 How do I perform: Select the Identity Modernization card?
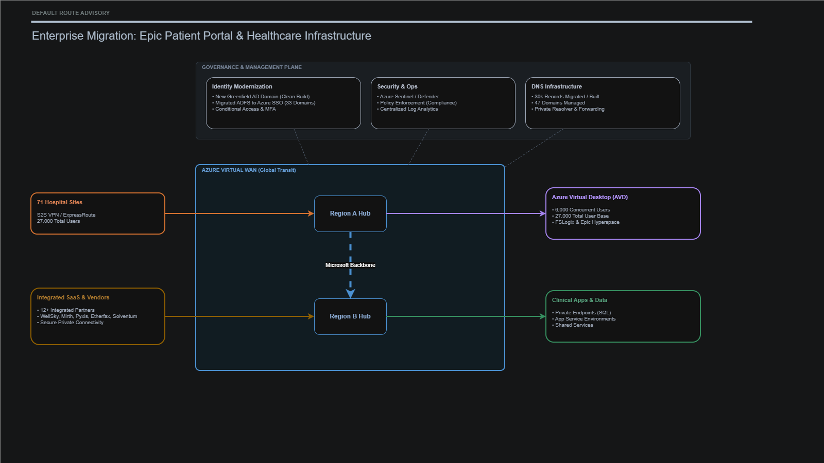click(x=283, y=103)
